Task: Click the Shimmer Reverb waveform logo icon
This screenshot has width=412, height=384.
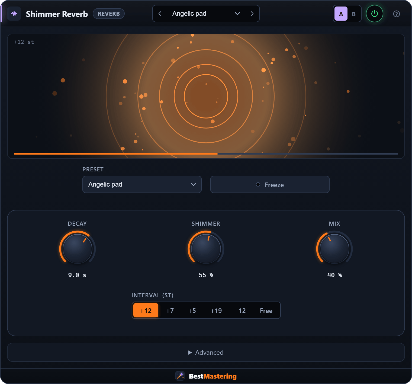Action: point(14,14)
